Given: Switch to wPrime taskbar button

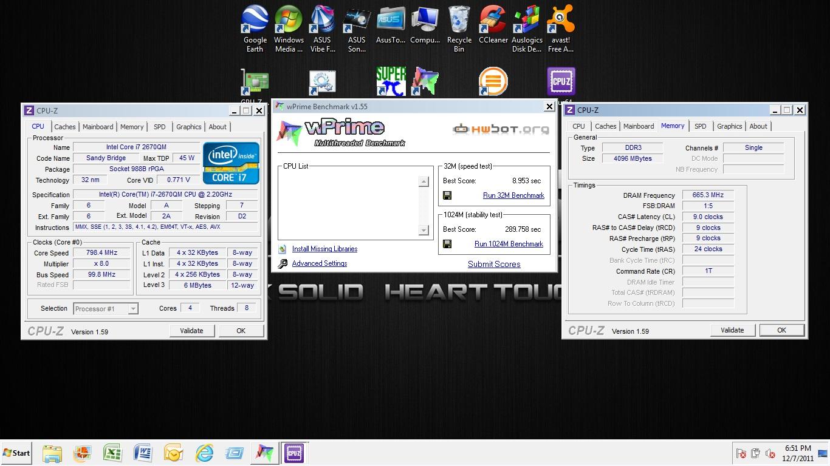Looking at the screenshot, I should 264,453.
